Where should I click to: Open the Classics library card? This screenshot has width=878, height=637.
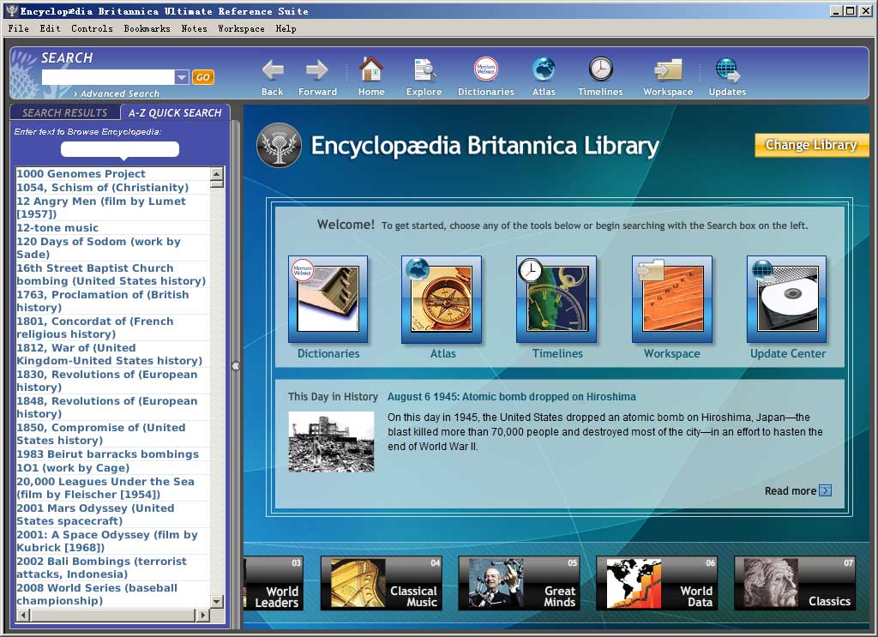point(795,583)
